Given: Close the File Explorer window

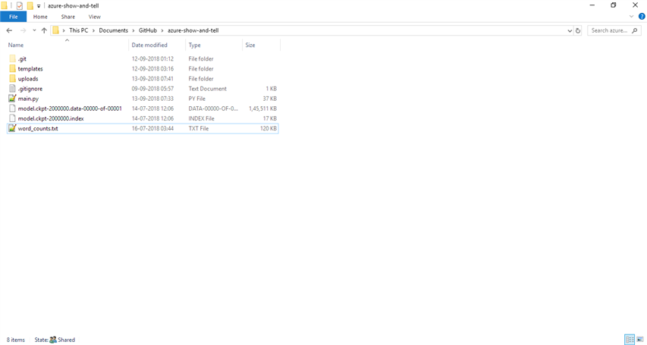Looking at the screenshot, I should 636,5.
